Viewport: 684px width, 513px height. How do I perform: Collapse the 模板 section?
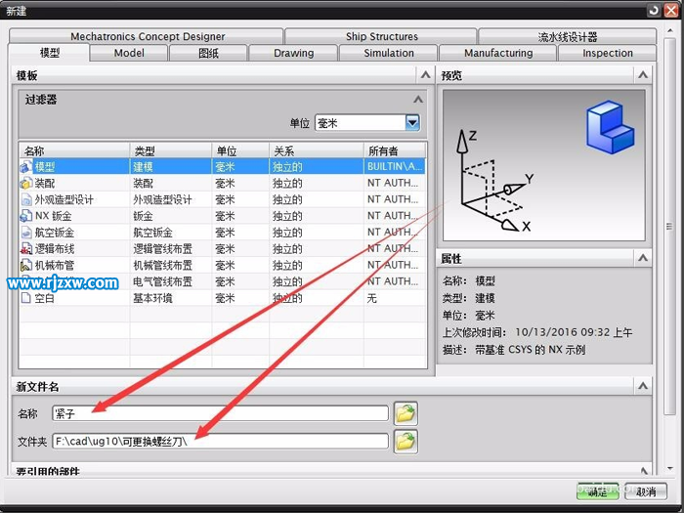(425, 75)
